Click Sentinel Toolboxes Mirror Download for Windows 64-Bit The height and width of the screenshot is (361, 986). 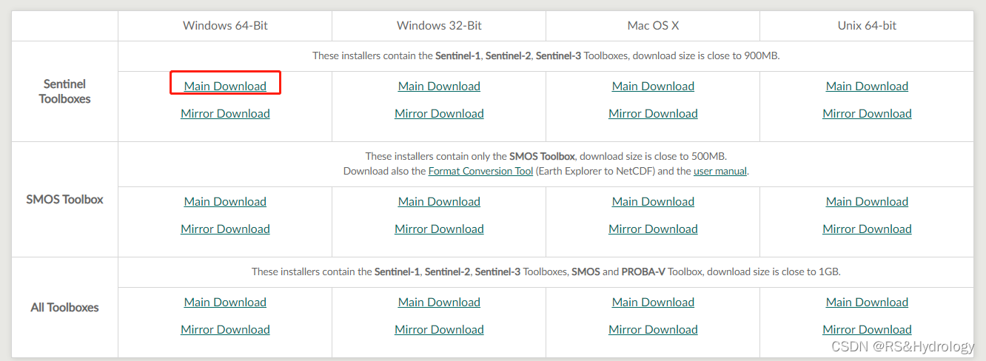tap(225, 113)
